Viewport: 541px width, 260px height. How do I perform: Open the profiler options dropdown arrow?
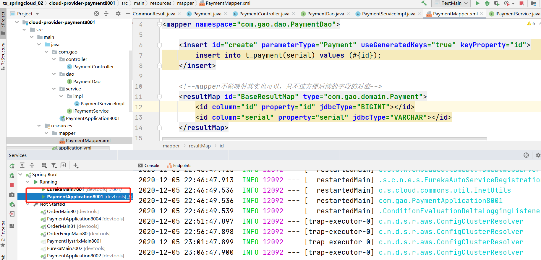(x=513, y=4)
